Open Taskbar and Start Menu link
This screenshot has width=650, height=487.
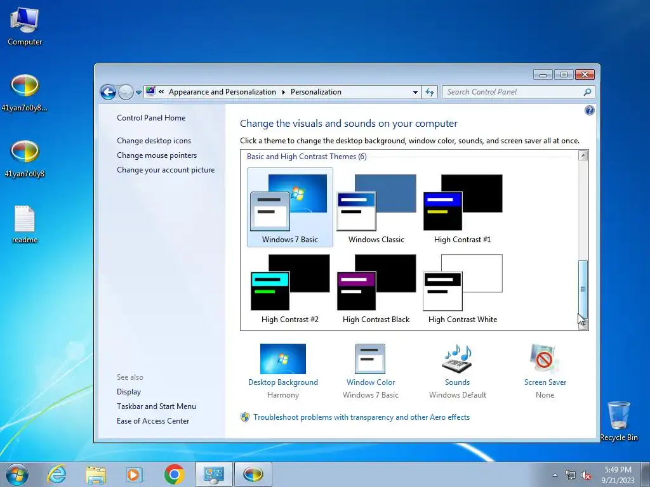tap(156, 406)
